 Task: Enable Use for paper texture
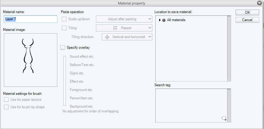pos(6,100)
